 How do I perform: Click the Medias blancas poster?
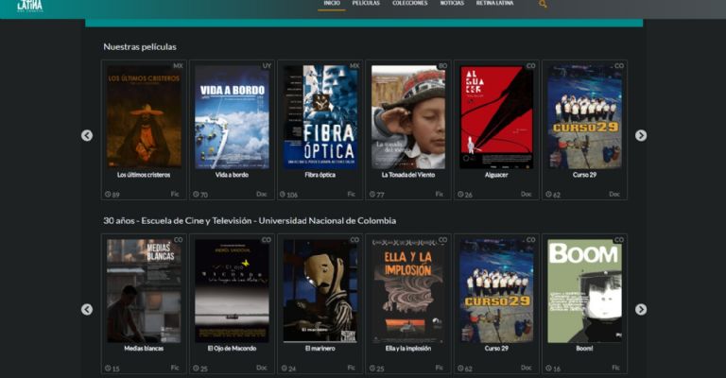pyautogui.click(x=144, y=290)
